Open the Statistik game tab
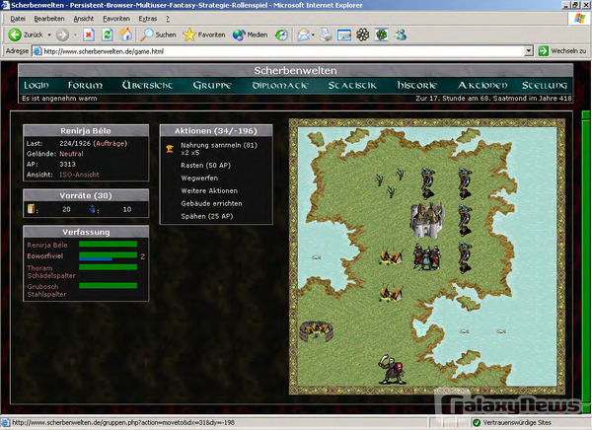The height and width of the screenshot is (430, 592). (x=352, y=86)
